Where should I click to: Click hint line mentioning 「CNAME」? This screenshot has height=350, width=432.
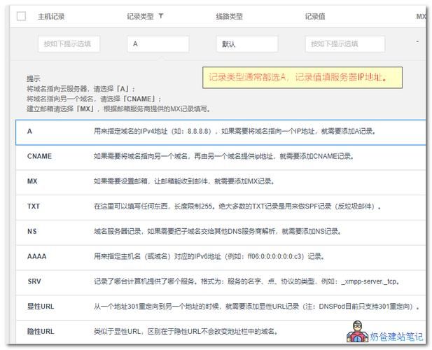[x=94, y=99]
